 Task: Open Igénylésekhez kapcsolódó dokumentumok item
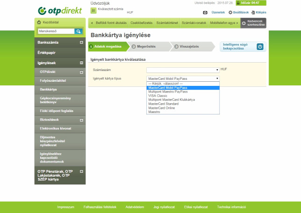pyautogui.click(x=60, y=158)
